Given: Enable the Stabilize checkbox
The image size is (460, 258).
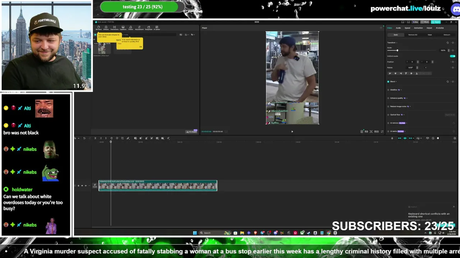Looking at the screenshot, I should 388,90.
